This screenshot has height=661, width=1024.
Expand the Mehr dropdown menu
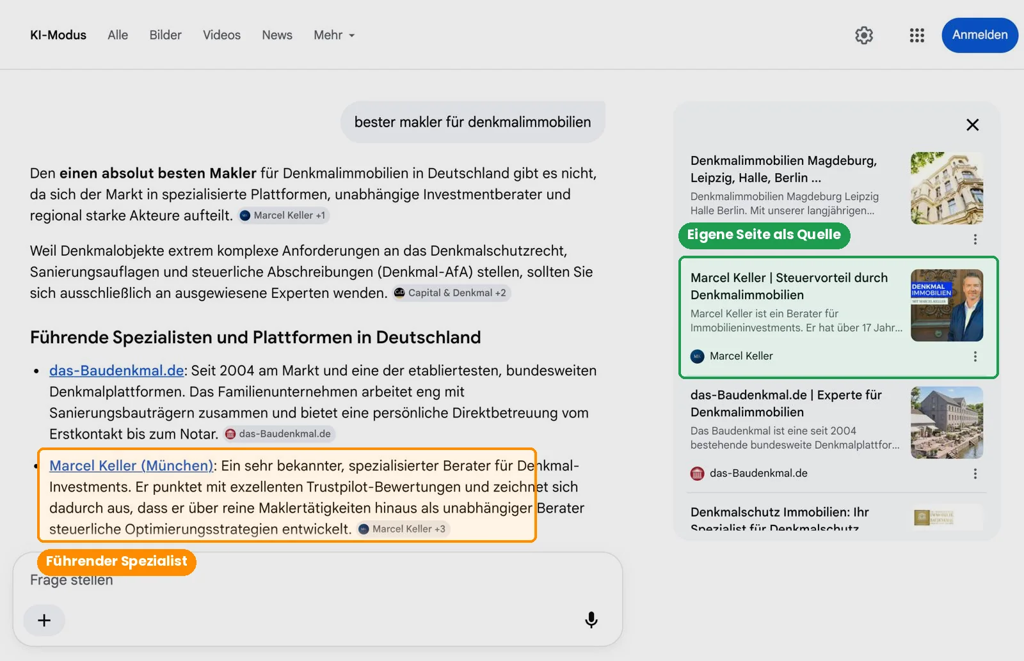(334, 35)
